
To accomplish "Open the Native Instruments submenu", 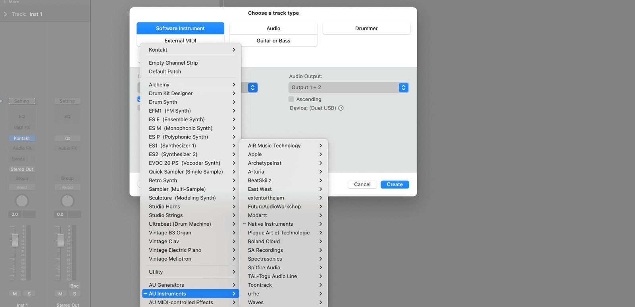I will coord(283,224).
